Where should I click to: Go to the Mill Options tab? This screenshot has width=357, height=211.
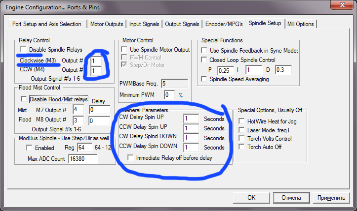pos(300,24)
